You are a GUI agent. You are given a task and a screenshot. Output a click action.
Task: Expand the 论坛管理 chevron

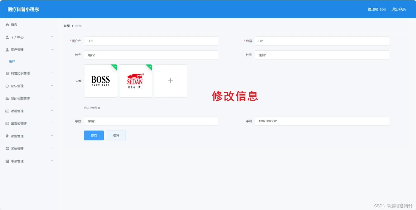tap(52, 86)
